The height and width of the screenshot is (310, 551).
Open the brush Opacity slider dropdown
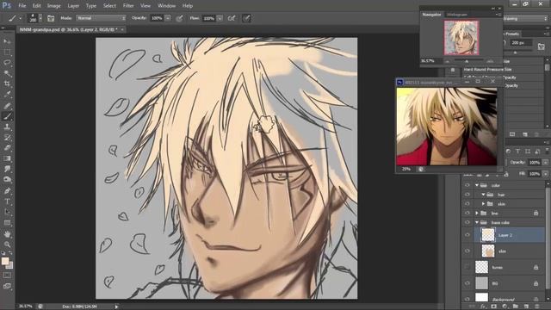(x=168, y=18)
